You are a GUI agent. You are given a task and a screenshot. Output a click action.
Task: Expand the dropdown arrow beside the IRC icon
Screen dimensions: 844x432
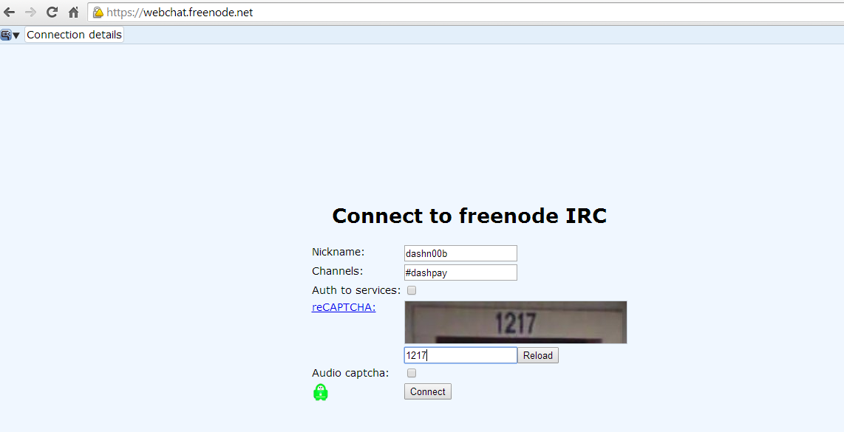coord(16,35)
